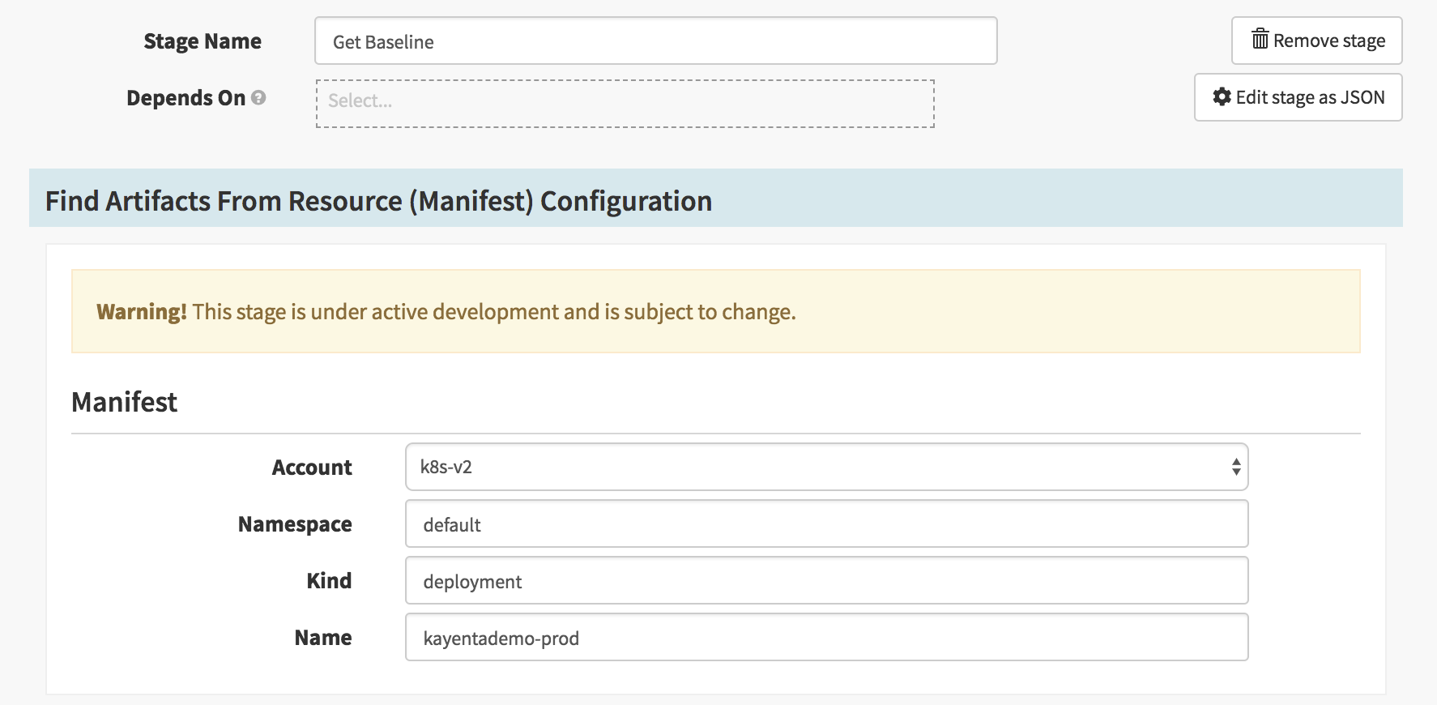Open the Account dropdown showing k8s-v2
Image resolution: width=1437 pixels, height=705 pixels.
[x=826, y=467]
